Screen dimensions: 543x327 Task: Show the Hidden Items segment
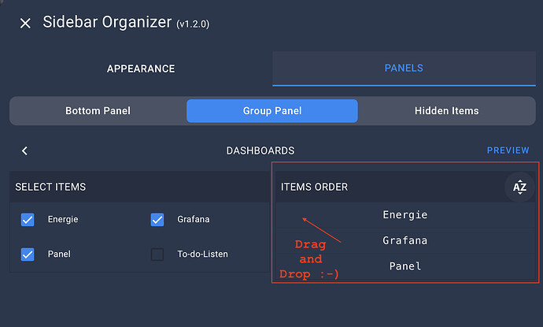(x=446, y=111)
